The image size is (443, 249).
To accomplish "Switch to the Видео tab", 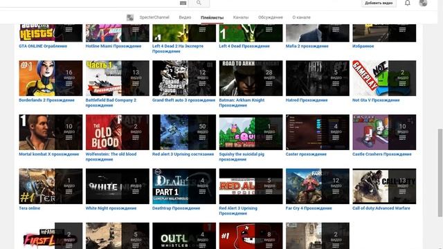I will coord(185,17).
